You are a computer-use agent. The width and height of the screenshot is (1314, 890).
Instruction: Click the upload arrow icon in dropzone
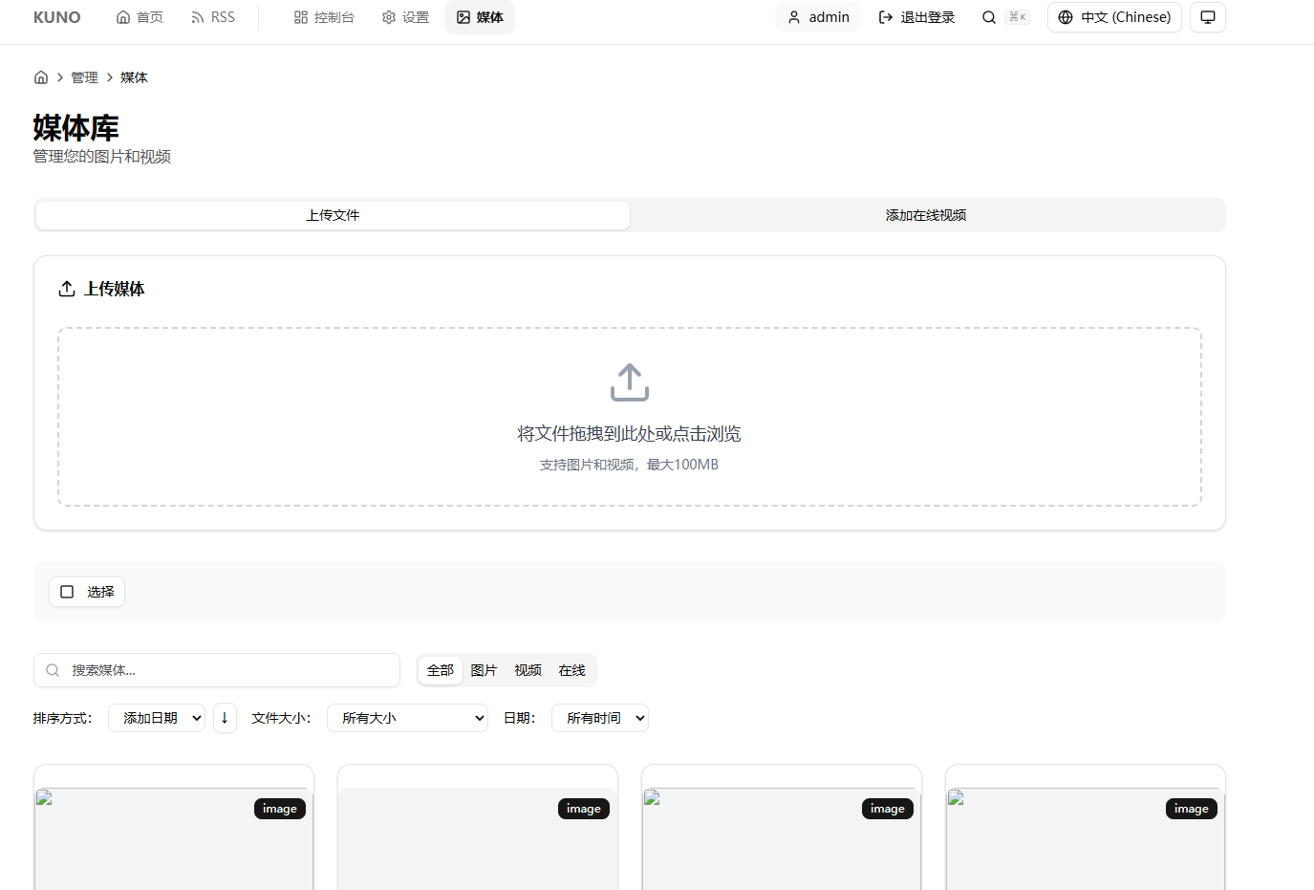point(629,382)
